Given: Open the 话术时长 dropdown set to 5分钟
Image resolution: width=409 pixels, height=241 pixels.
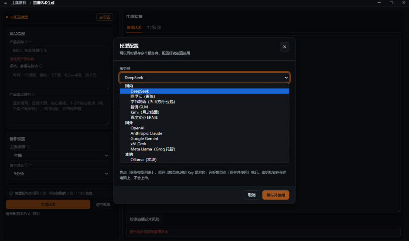Looking at the screenshot, I should (59, 174).
